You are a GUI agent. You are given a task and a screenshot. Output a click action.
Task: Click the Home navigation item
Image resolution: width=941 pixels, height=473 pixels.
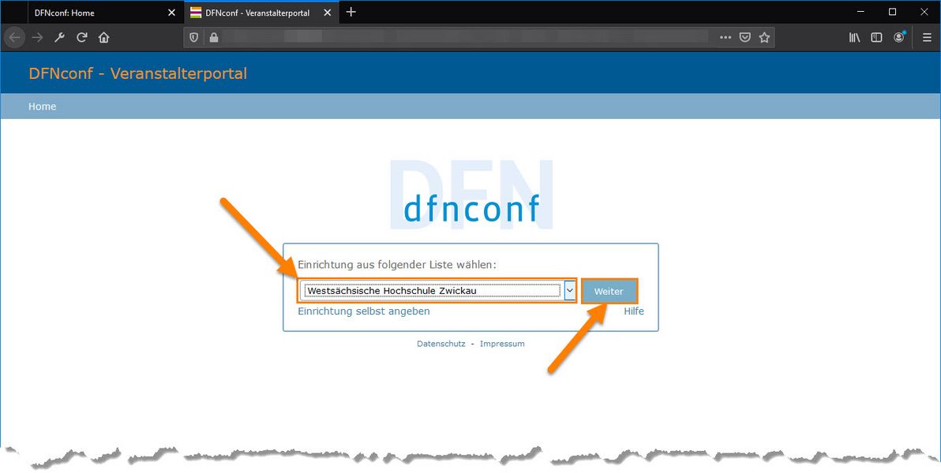pos(42,106)
